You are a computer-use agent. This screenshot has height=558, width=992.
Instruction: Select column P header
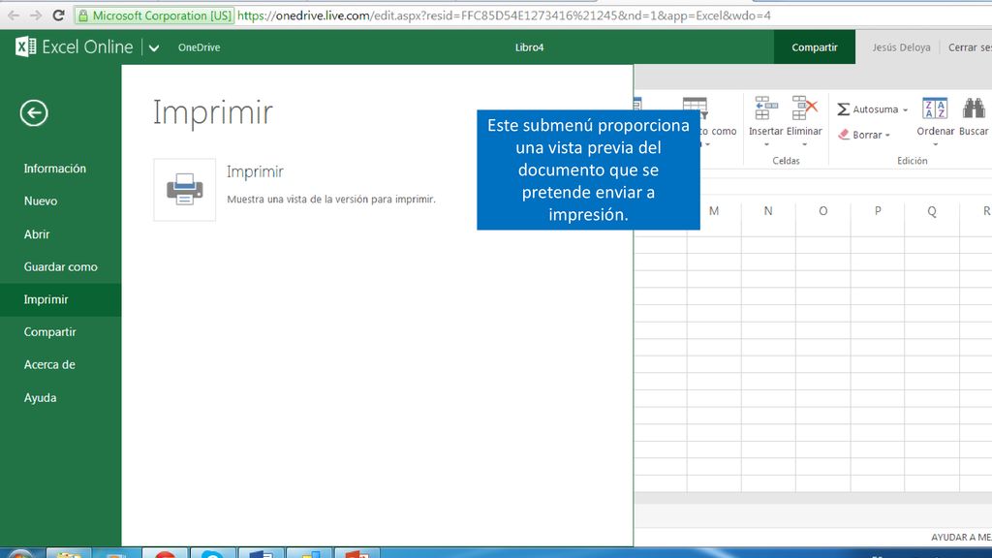tap(878, 211)
